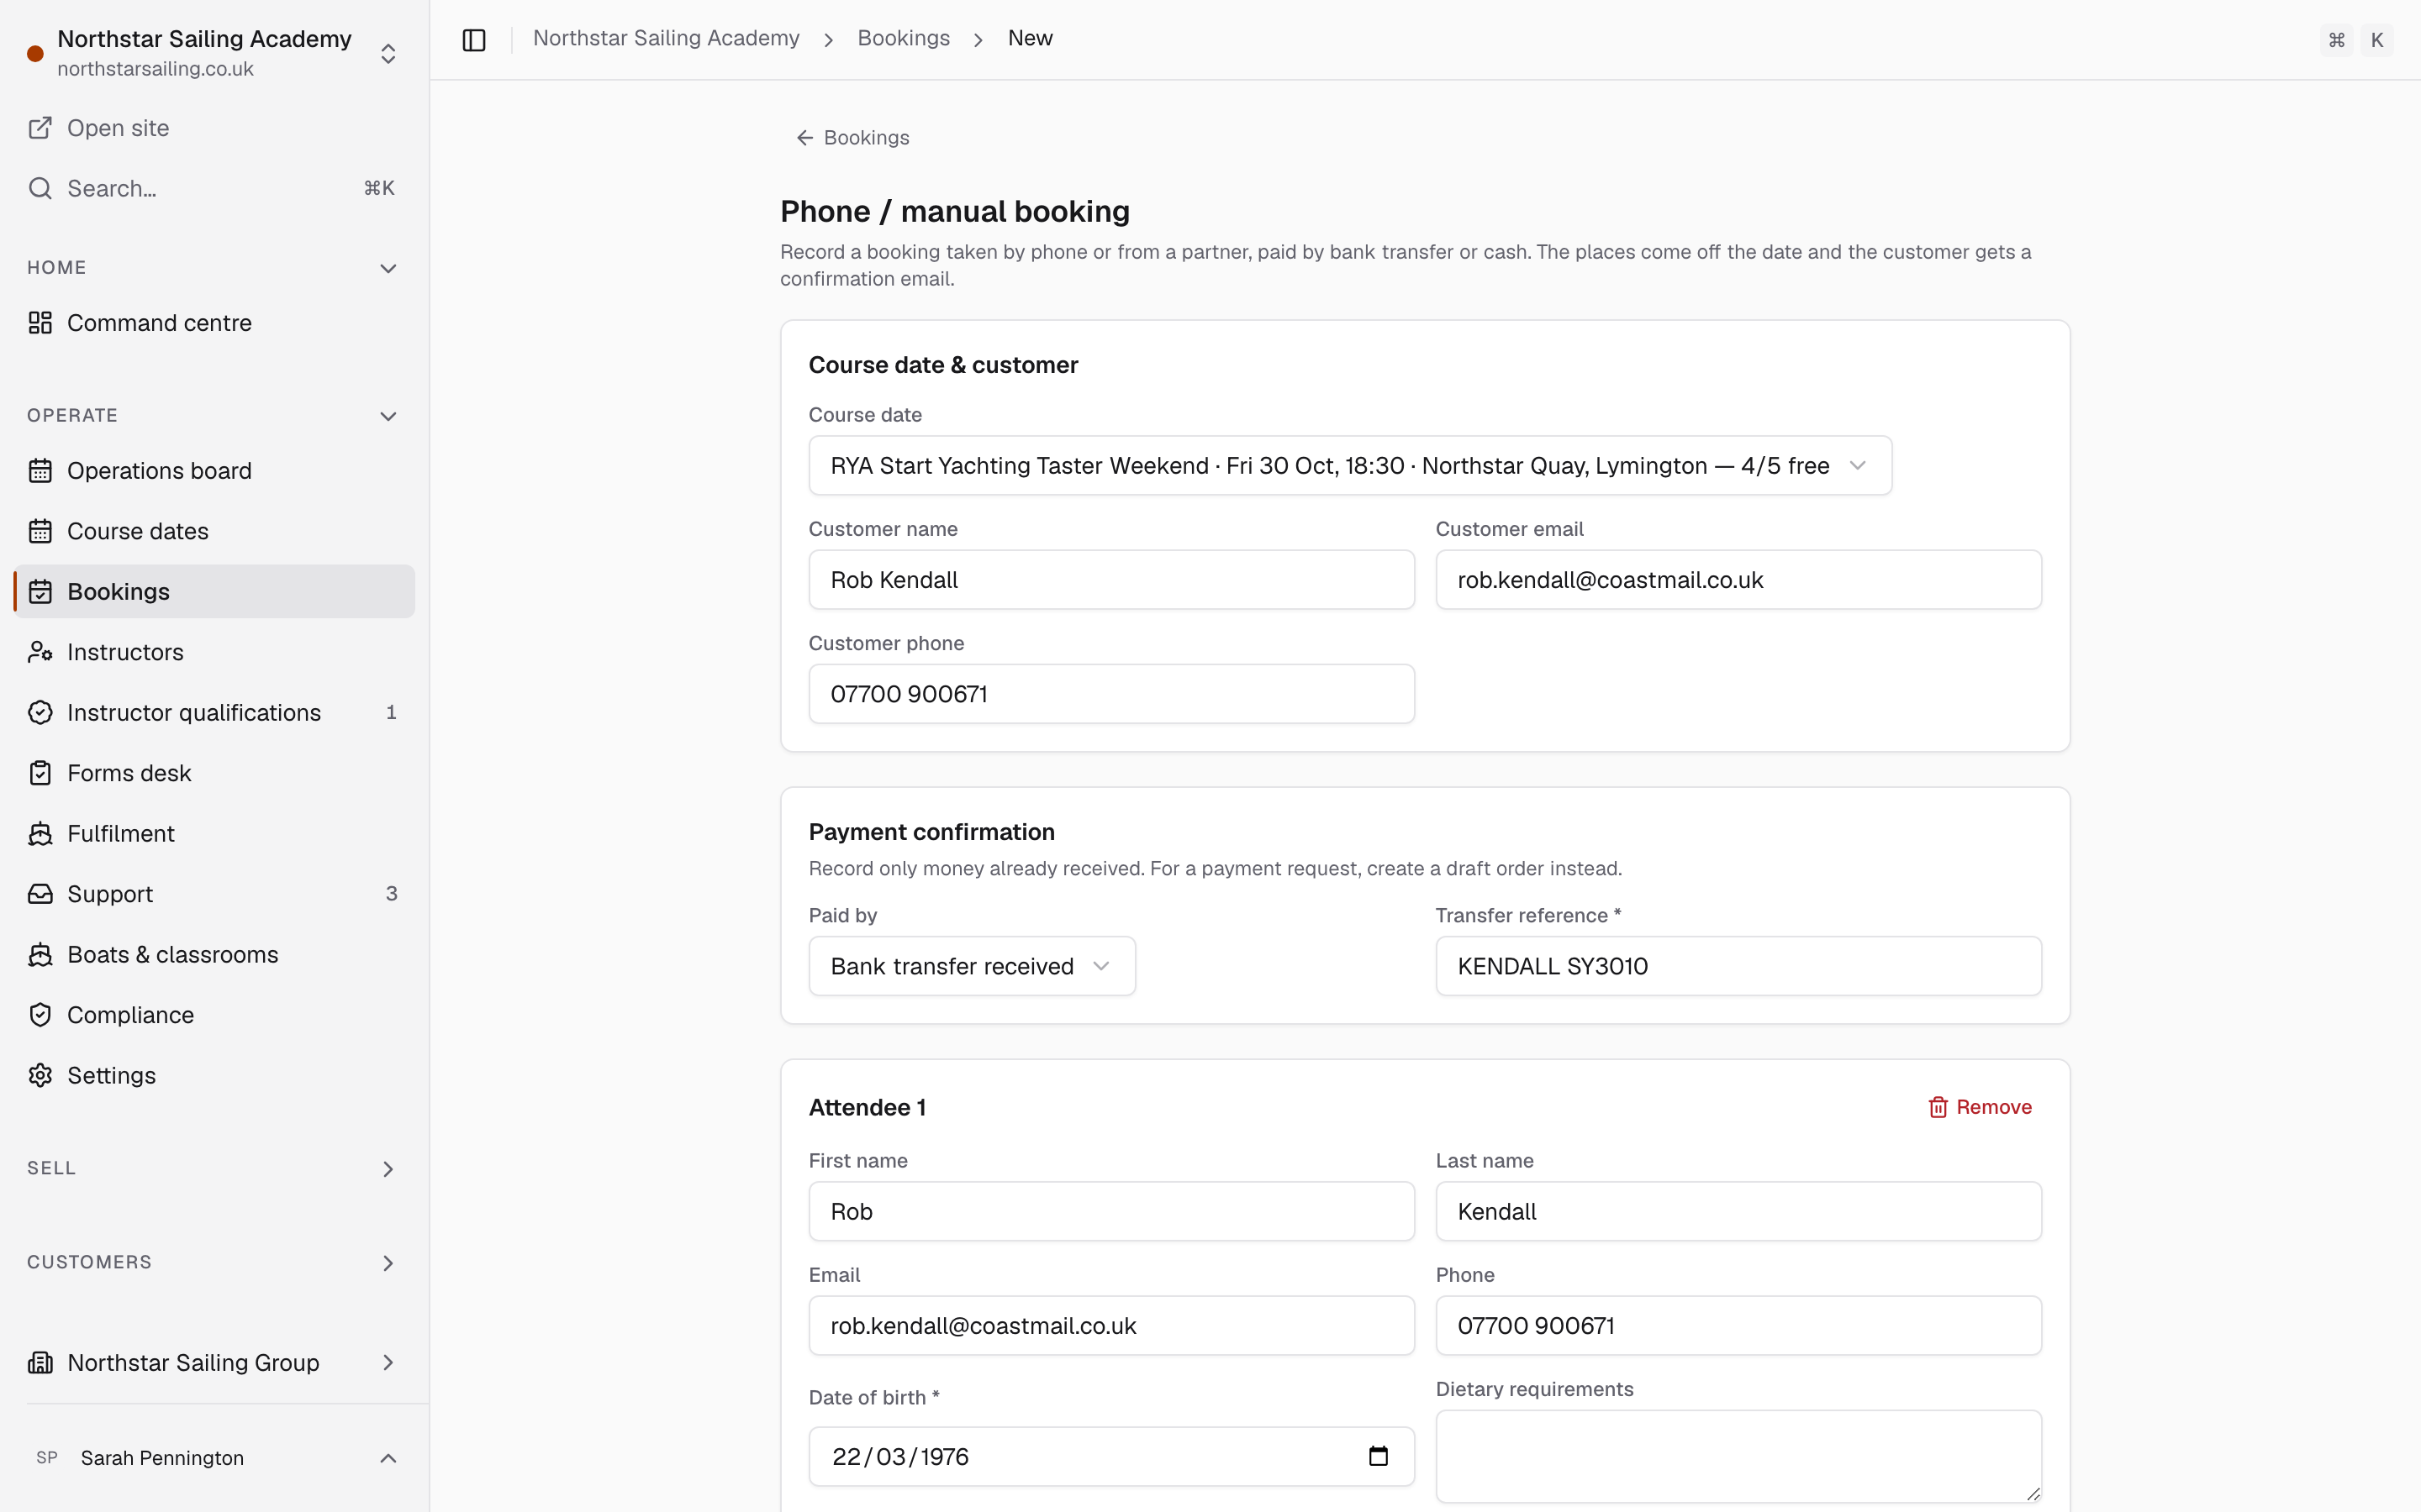Expand the CUSTOMERS section
Screen dimensions: 2421x1512
388,1263
